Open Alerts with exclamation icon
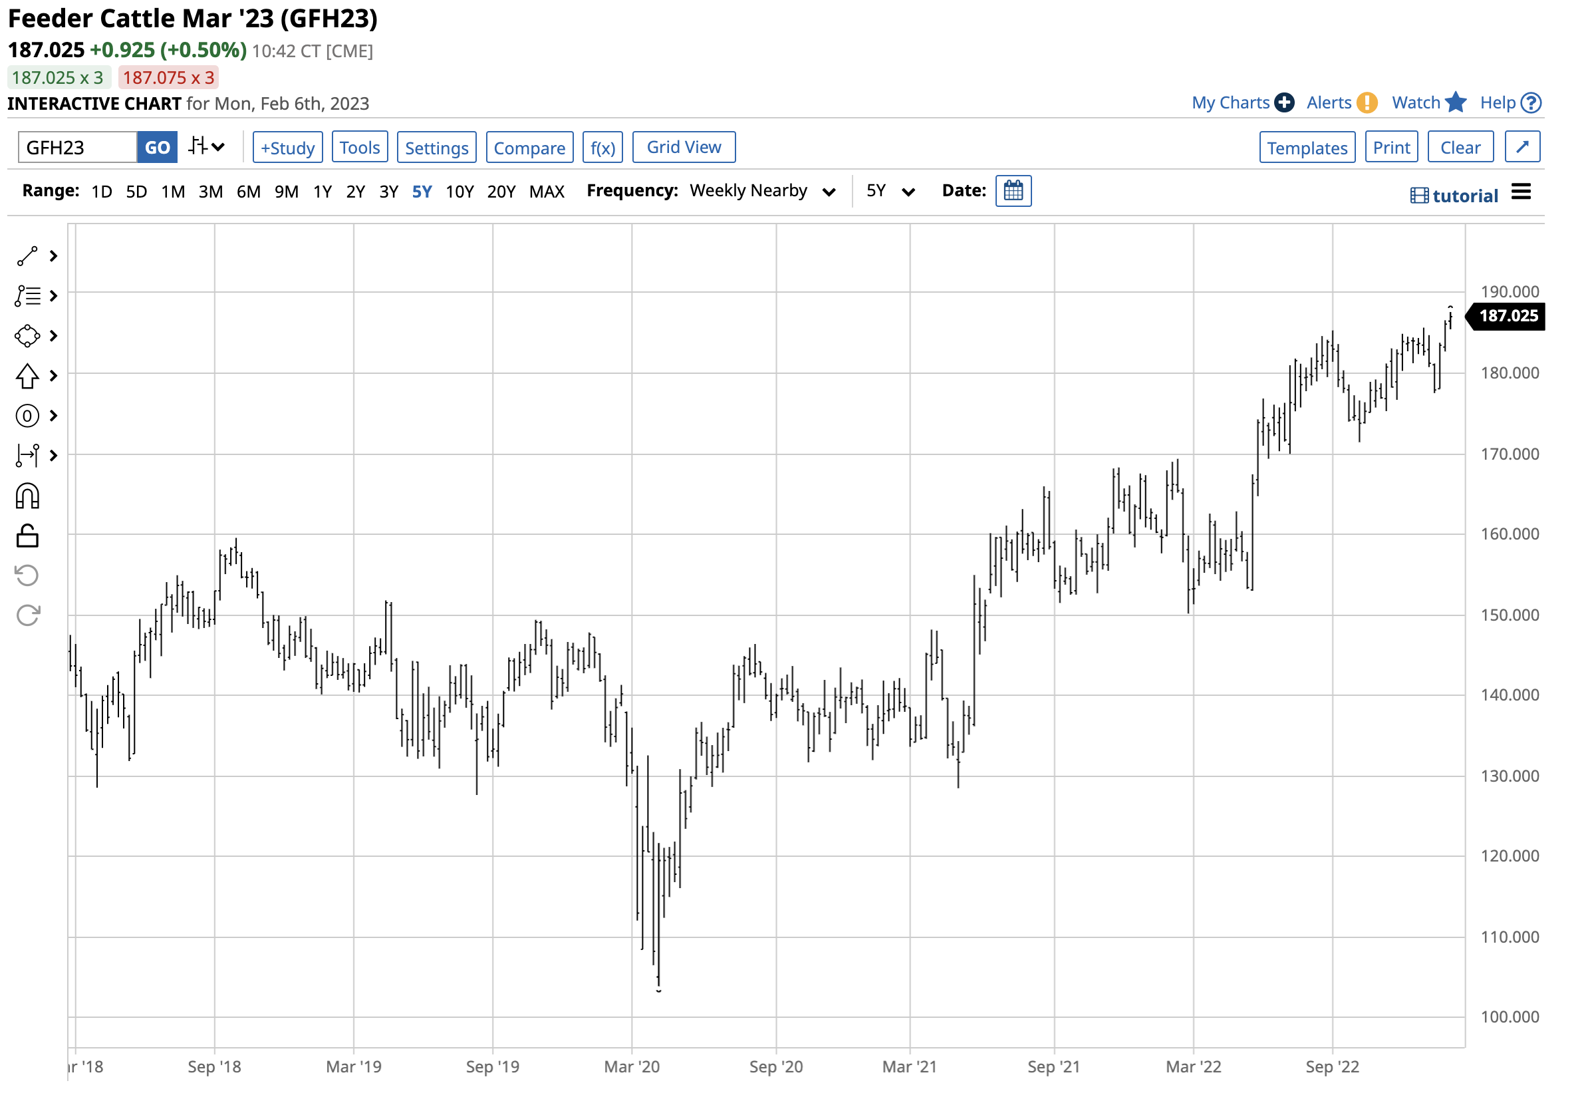 point(1368,102)
